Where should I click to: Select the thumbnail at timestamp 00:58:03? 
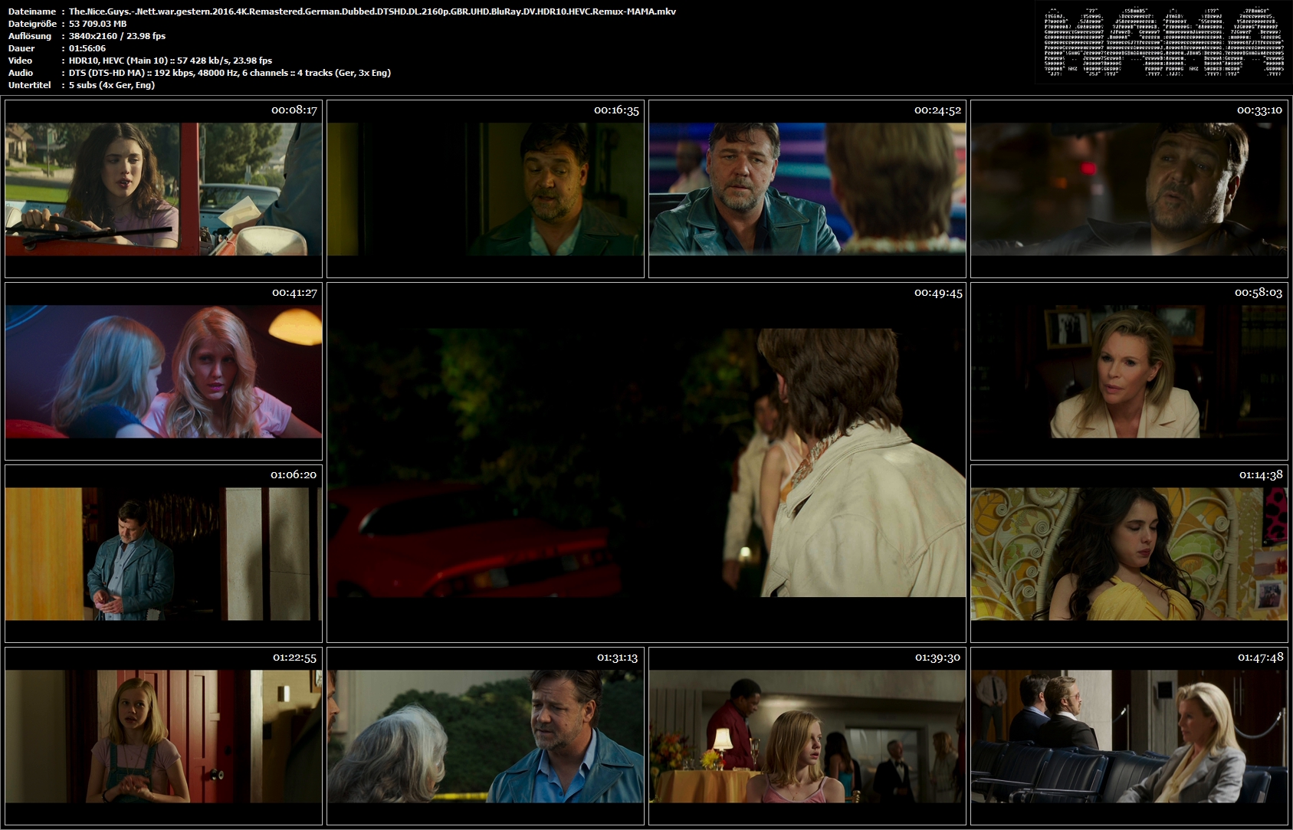click(x=1129, y=371)
